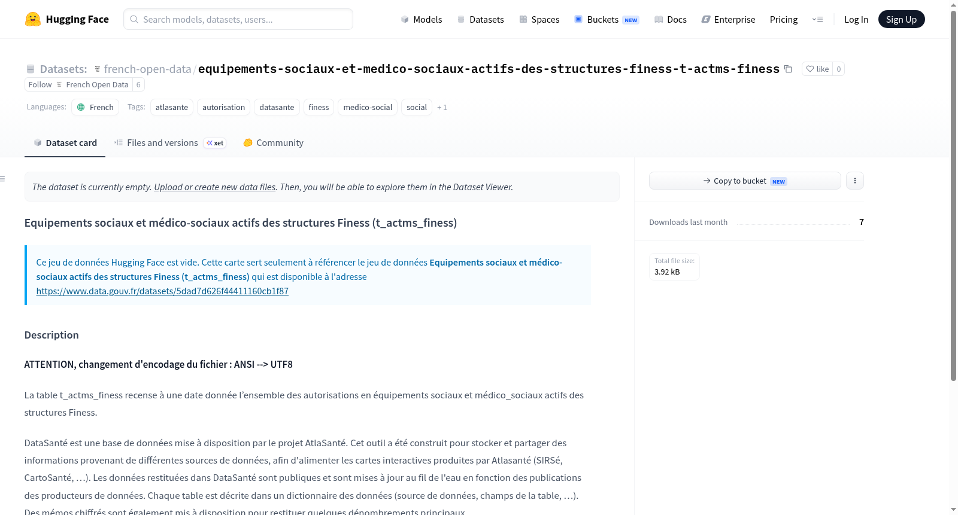Like this dataset

[817, 69]
